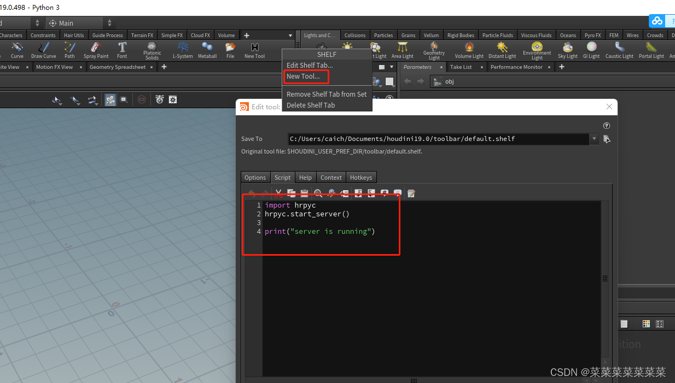Screen dimensions: 675x383
Task: Add an Area Light from the shelf
Action: [403, 50]
